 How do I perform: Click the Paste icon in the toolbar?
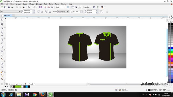point(24,7)
